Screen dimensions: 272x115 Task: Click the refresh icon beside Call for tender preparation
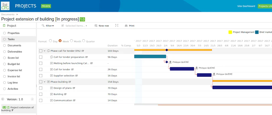[51, 57]
